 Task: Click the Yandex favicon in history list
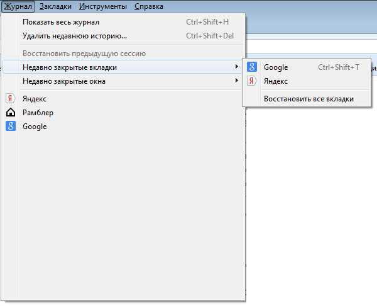point(10,99)
